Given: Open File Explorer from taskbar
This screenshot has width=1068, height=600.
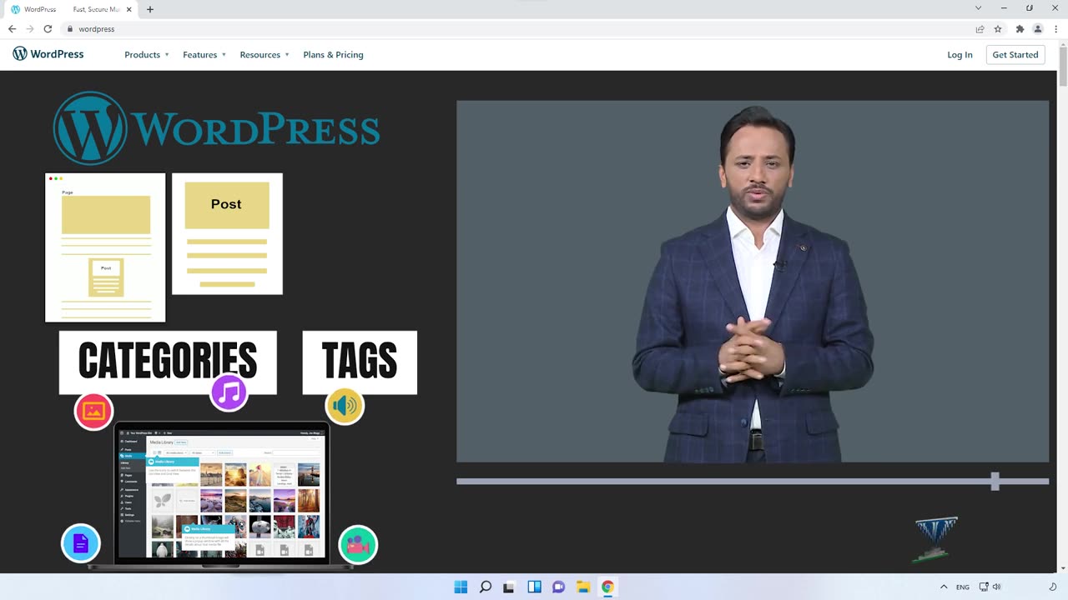Looking at the screenshot, I should point(583,587).
